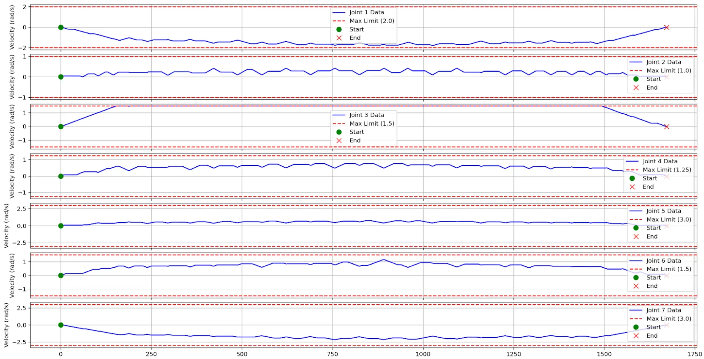Click the green Start dot icon in Joint 5 legend
Screen dimensions: 704x359
click(x=636, y=228)
